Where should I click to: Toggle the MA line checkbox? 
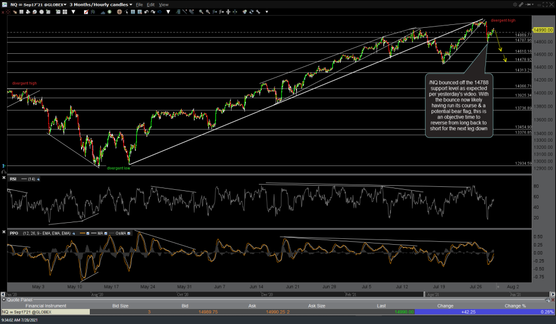point(105,233)
